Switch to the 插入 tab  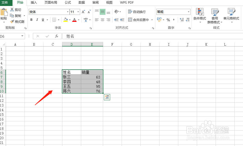(34, 2)
